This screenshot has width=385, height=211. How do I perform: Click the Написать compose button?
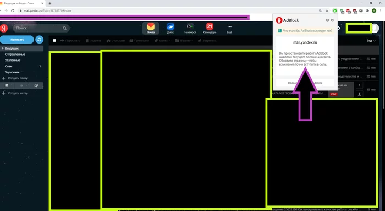coord(17,39)
